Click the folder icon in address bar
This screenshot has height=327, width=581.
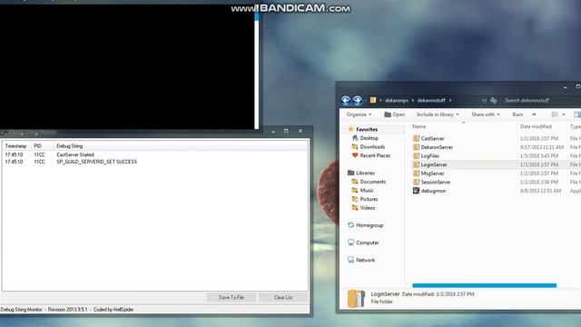coord(373,100)
